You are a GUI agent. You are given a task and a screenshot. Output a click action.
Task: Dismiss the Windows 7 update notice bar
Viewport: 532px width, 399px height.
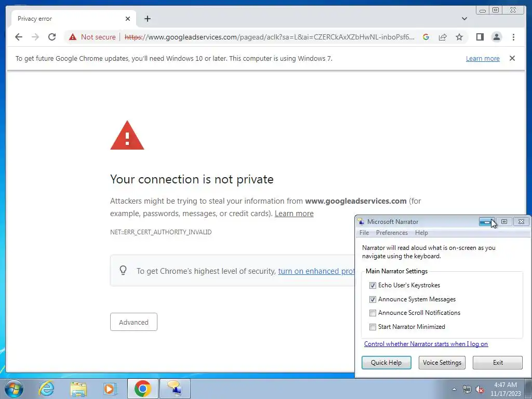click(512, 58)
